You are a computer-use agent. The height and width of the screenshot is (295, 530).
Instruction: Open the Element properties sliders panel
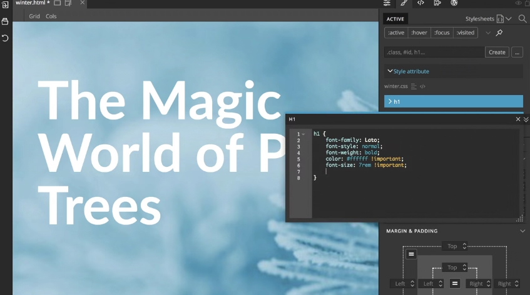coord(387,3)
